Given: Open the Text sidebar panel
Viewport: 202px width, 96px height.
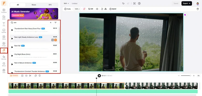Looking at the screenshot, I should 4,24.
